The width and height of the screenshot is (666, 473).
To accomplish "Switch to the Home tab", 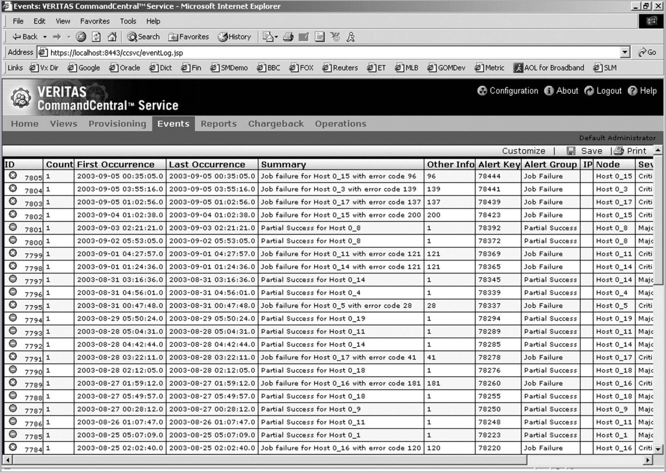I will 25,124.
